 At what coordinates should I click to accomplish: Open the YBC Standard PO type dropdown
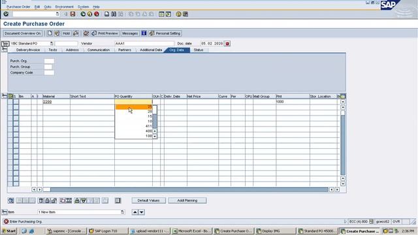pos(52,44)
